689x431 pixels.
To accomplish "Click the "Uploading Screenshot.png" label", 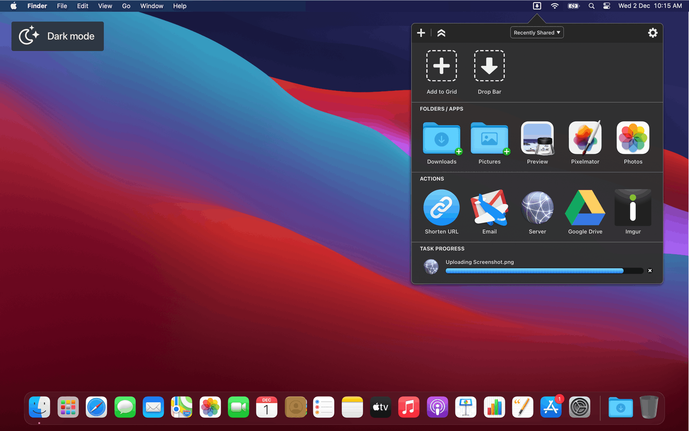I will [480, 262].
